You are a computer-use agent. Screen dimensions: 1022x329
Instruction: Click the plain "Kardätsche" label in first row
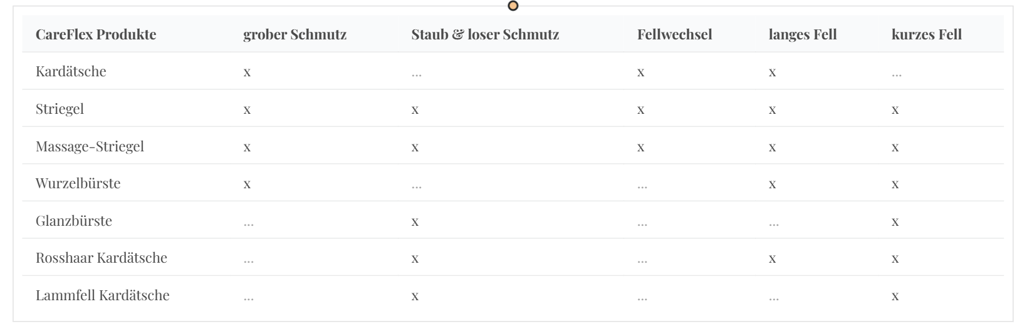coord(71,71)
